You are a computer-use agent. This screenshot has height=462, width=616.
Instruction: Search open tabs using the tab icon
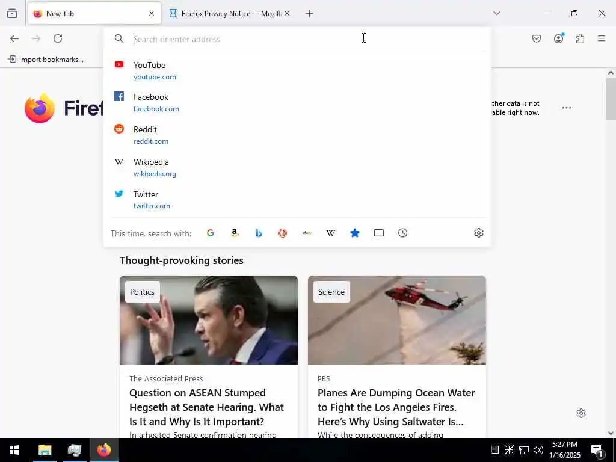click(x=379, y=233)
